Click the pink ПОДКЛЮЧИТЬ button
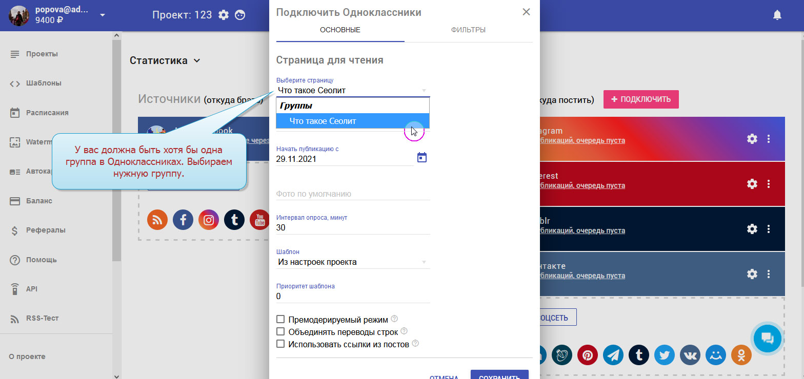 [641, 99]
